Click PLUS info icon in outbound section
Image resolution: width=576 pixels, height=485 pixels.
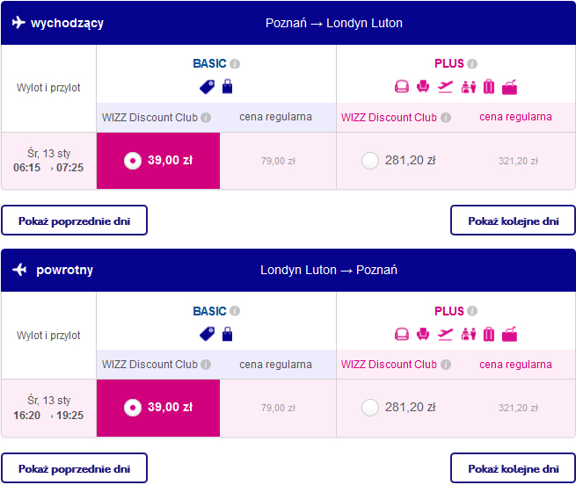(472, 64)
